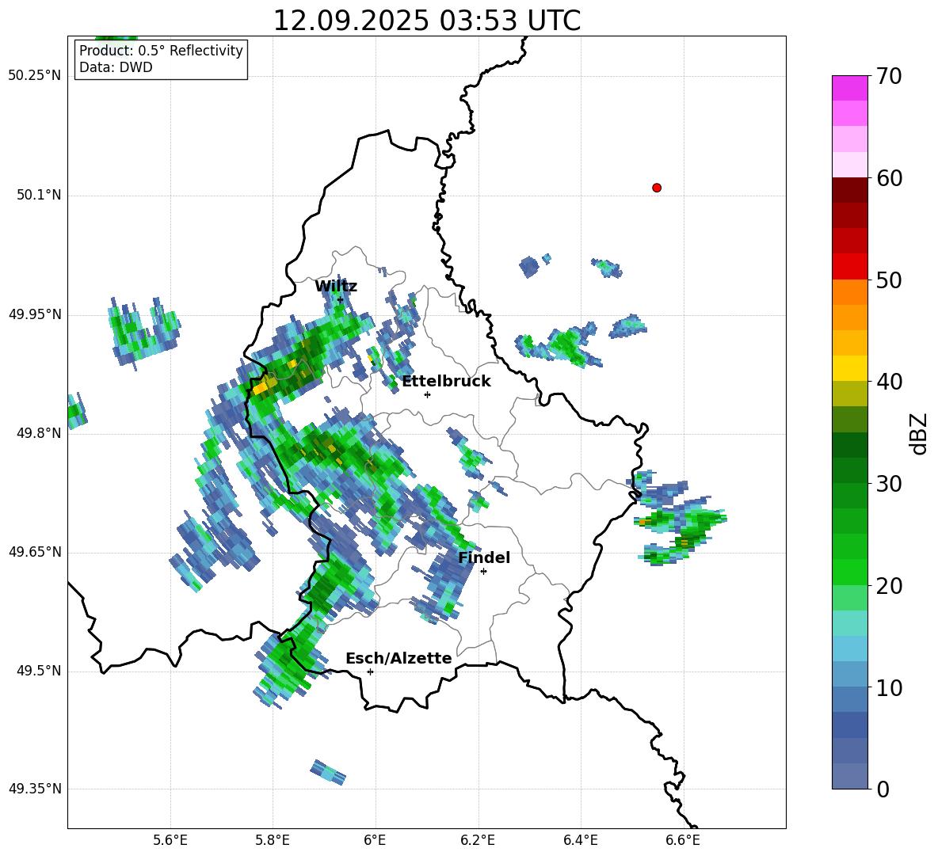This screenshot has height=856, width=938.
Task: Click the Ettelbruck city label
Action: point(446,382)
